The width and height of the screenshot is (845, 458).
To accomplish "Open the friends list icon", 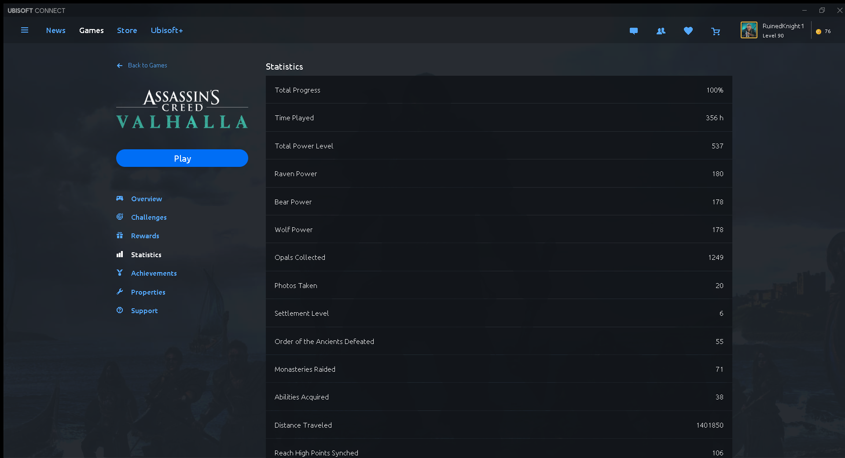I will click(661, 31).
